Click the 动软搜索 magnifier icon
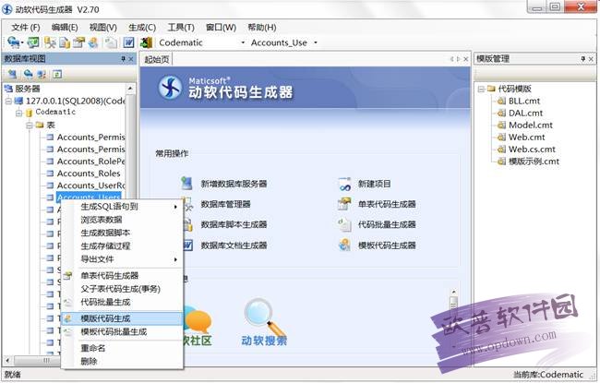Screen dimensions: 600x383 click(x=264, y=317)
